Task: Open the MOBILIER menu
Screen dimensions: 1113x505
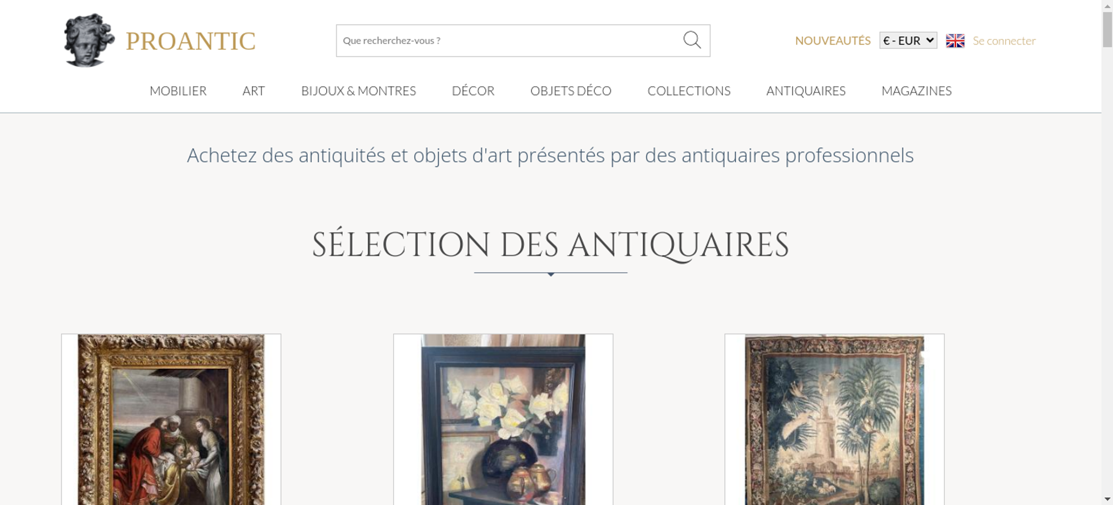Action: 178,91
